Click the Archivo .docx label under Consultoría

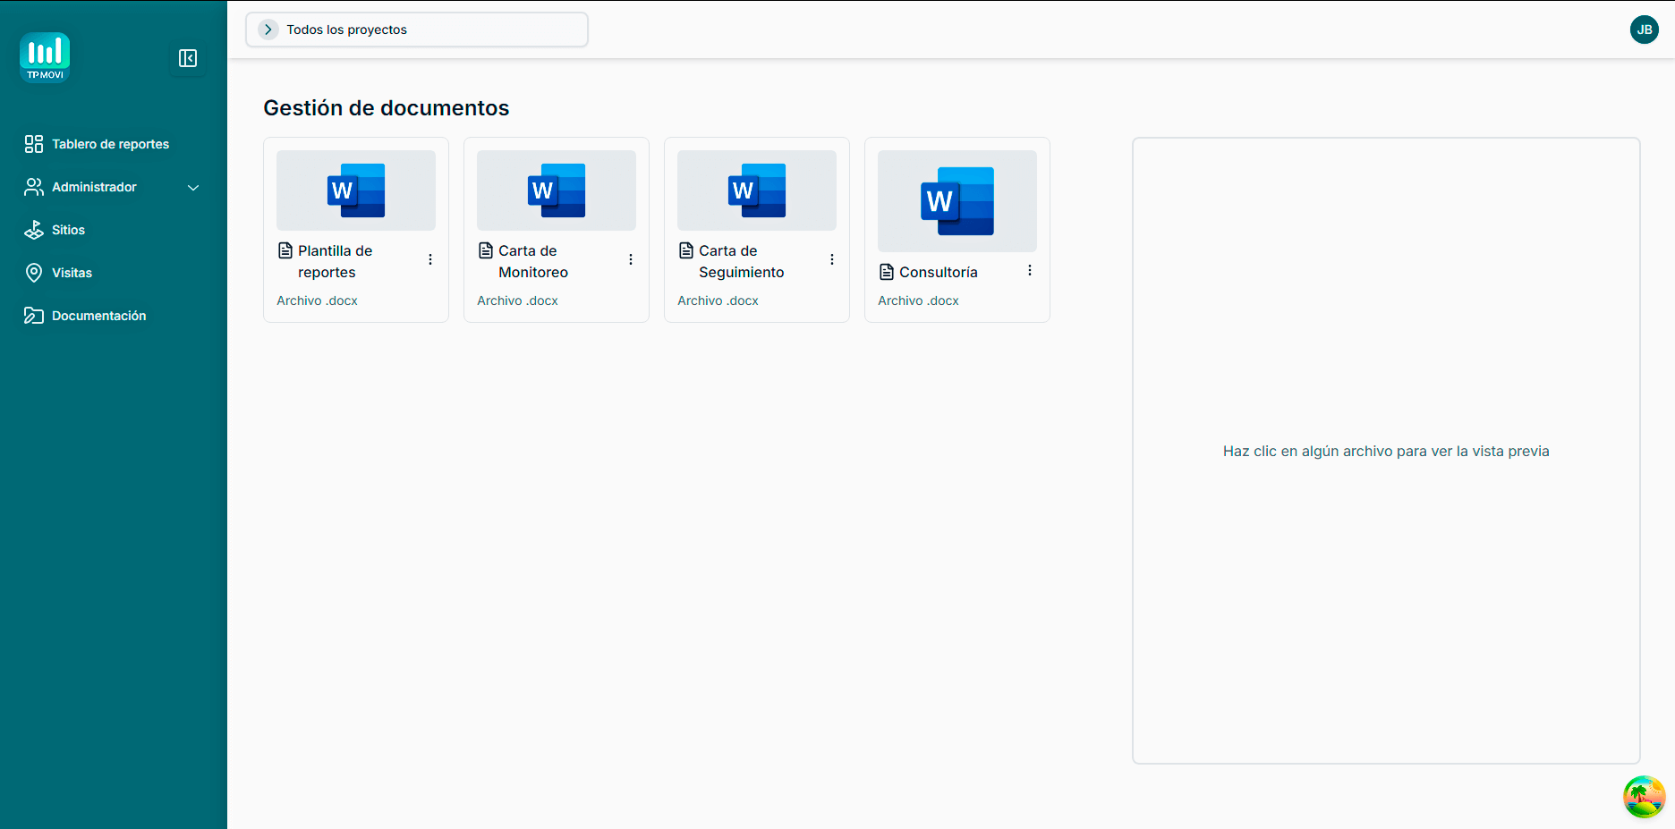click(x=918, y=300)
